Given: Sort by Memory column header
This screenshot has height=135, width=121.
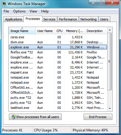Looking at the screenshot, I should (x=74, y=31).
